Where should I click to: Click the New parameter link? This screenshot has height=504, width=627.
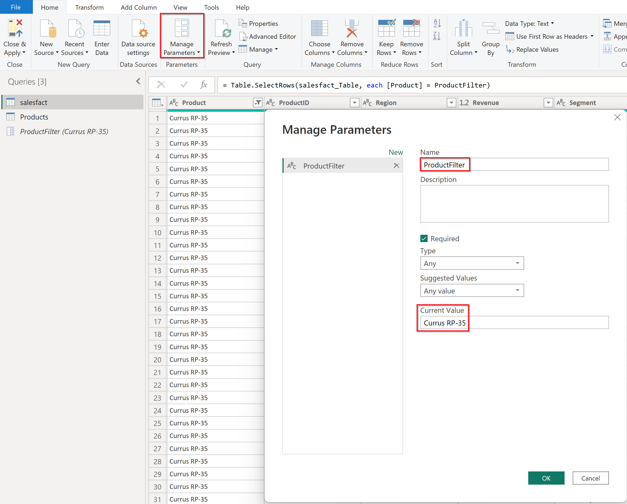click(x=396, y=152)
